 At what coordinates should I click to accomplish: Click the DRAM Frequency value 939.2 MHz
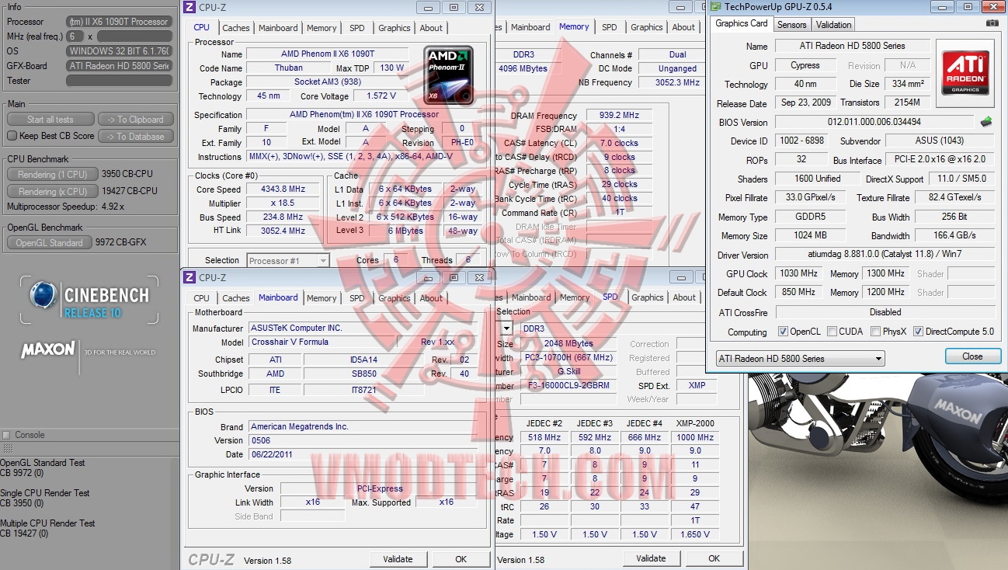(619, 116)
